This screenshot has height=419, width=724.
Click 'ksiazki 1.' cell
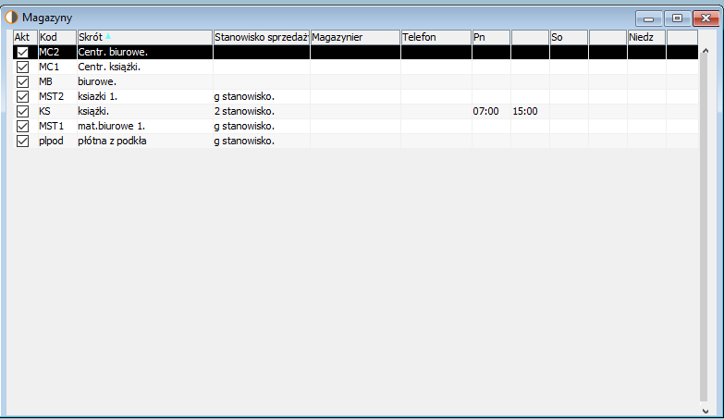pos(144,96)
